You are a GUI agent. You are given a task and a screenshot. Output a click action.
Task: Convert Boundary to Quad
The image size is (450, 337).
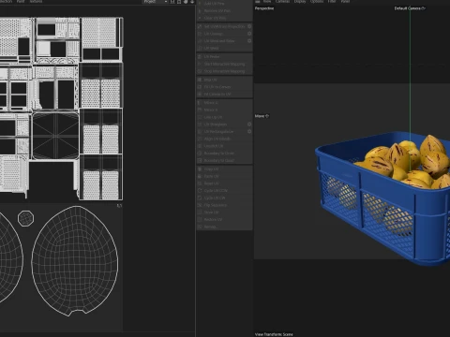tap(224, 160)
